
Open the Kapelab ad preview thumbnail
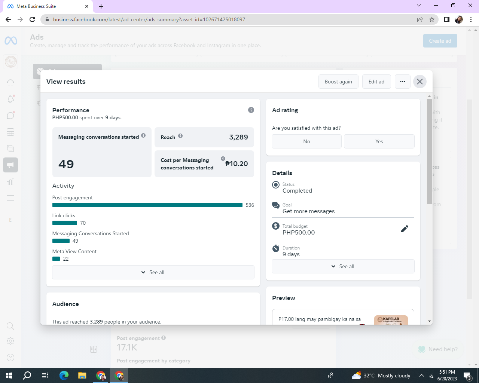tap(391, 320)
